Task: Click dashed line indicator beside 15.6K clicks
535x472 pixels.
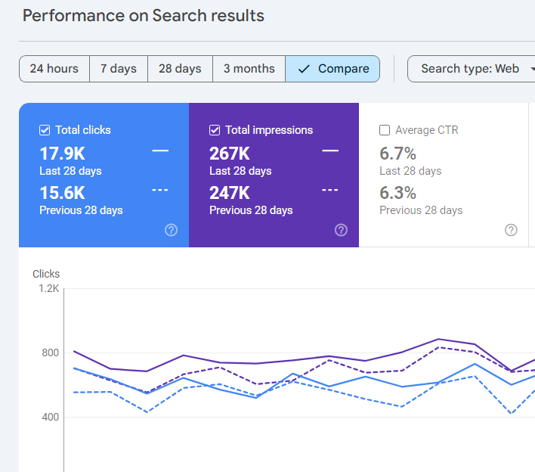Action: tap(160, 190)
